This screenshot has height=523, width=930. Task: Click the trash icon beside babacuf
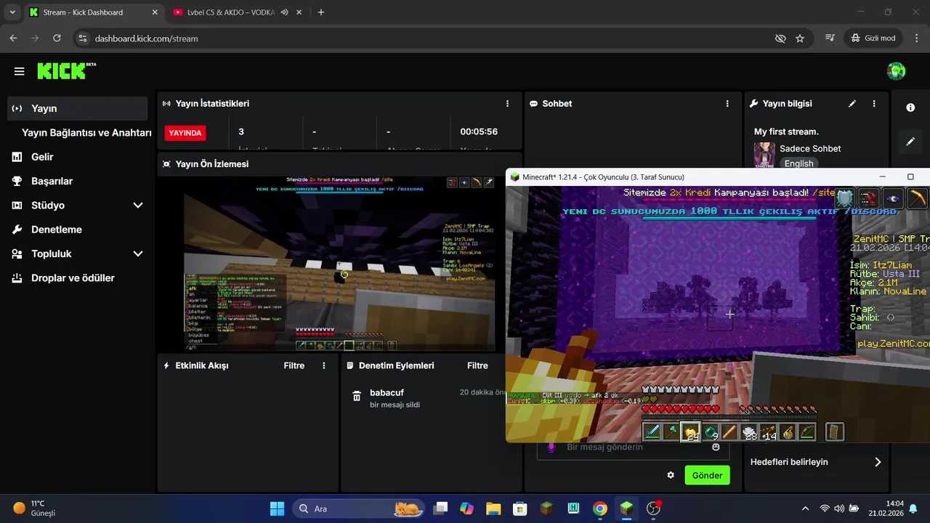357,397
